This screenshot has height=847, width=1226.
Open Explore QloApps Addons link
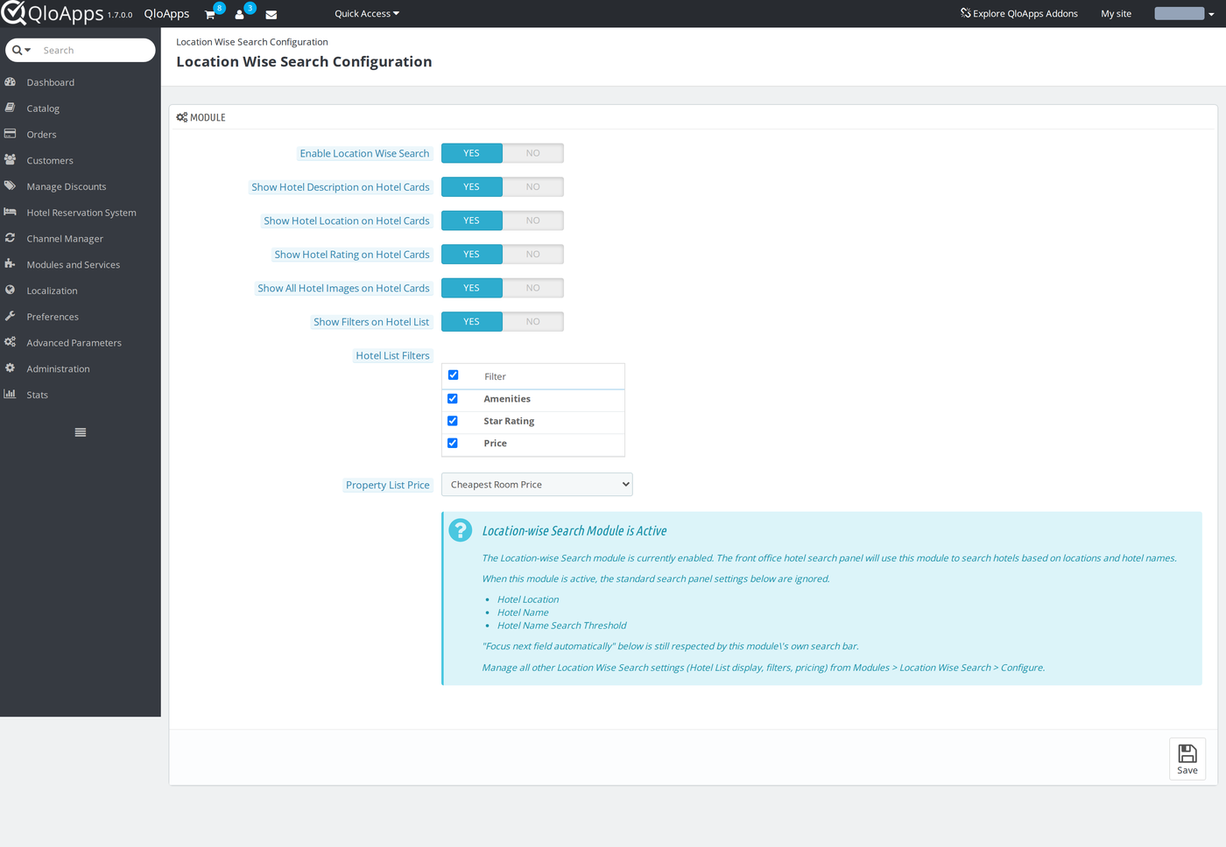coord(1019,14)
